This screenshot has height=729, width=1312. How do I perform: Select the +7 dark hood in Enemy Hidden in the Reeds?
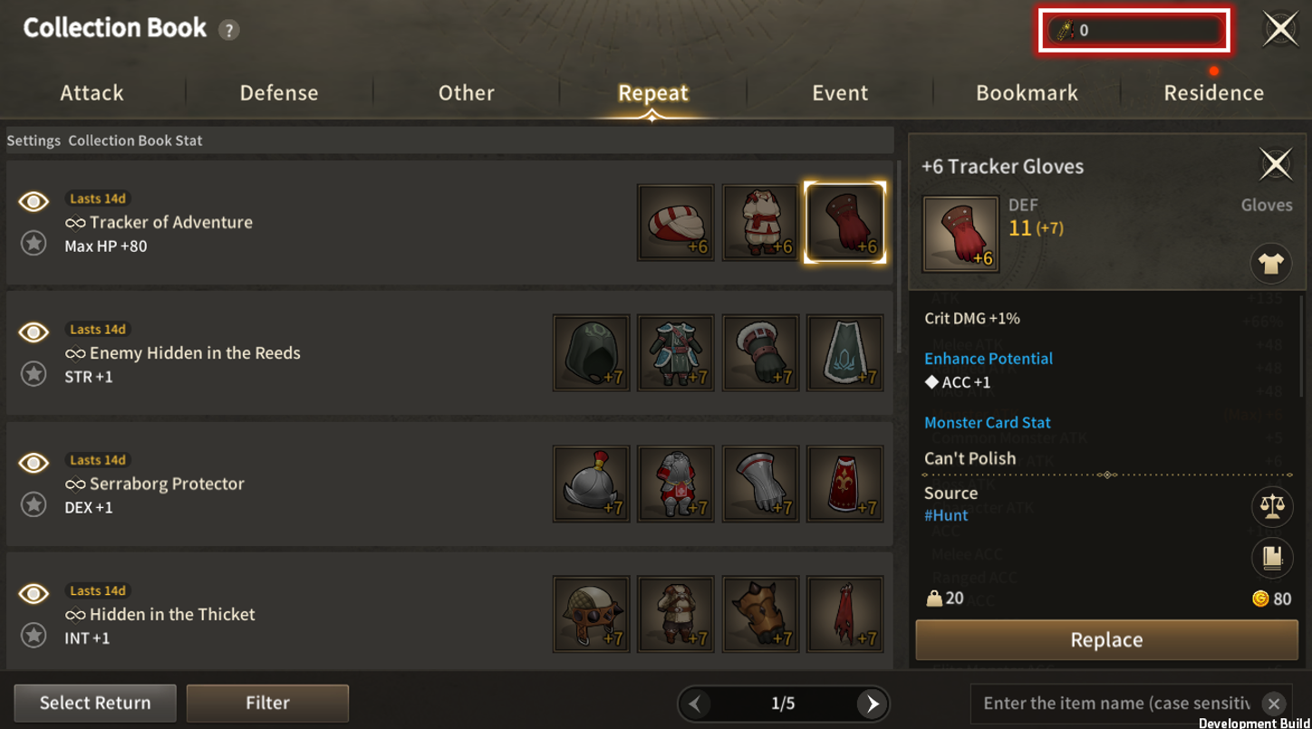tap(592, 353)
